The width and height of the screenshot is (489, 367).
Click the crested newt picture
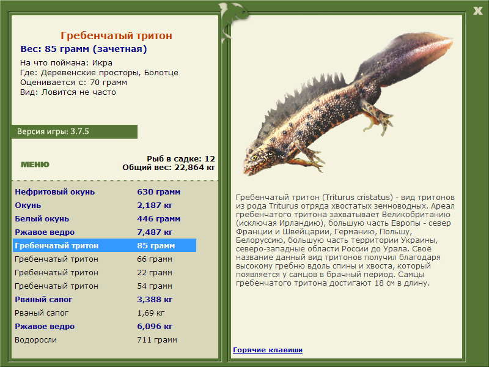(348, 105)
